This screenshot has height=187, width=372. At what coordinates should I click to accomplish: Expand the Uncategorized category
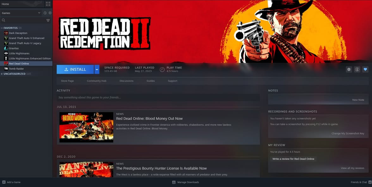(x=2, y=74)
